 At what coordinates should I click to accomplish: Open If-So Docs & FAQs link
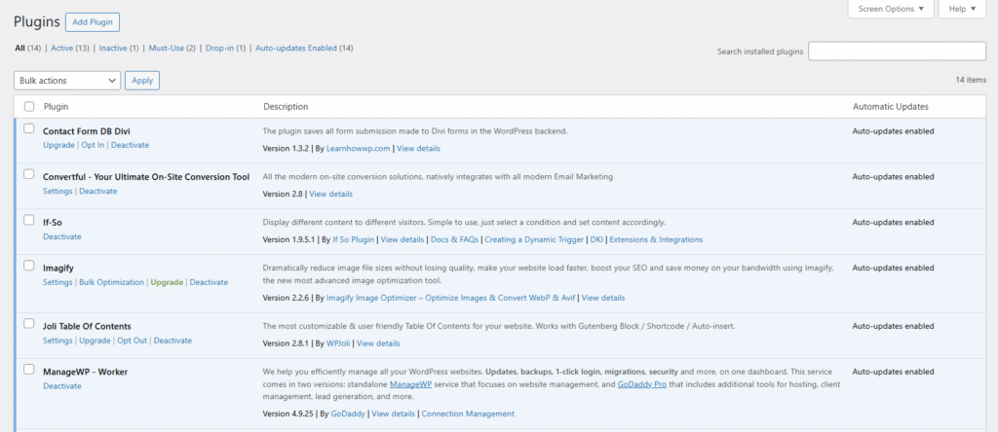click(454, 239)
